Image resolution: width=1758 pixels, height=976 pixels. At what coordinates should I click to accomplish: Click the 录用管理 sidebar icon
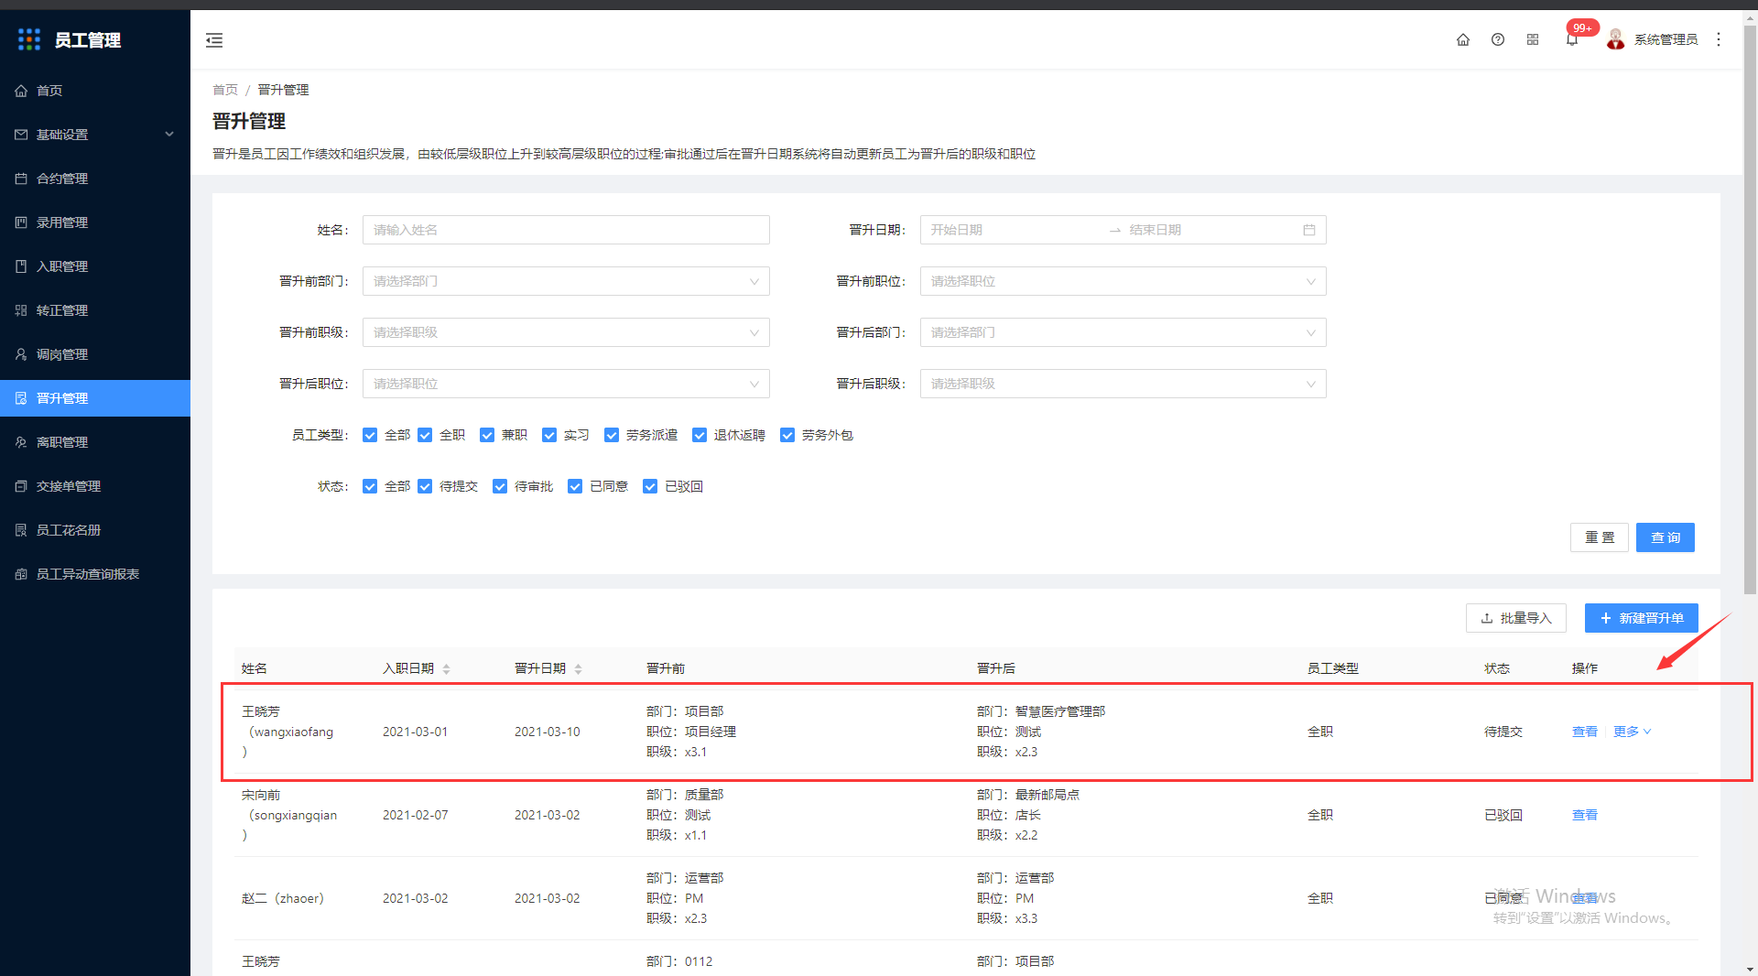[21, 222]
